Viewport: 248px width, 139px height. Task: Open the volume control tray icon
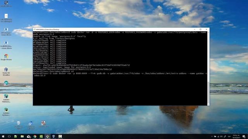tap(221, 136)
